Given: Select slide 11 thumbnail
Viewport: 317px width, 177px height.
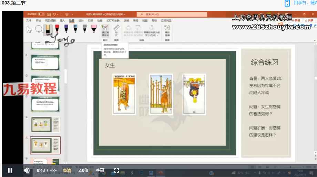Looking at the screenshot, I should 45,62.
